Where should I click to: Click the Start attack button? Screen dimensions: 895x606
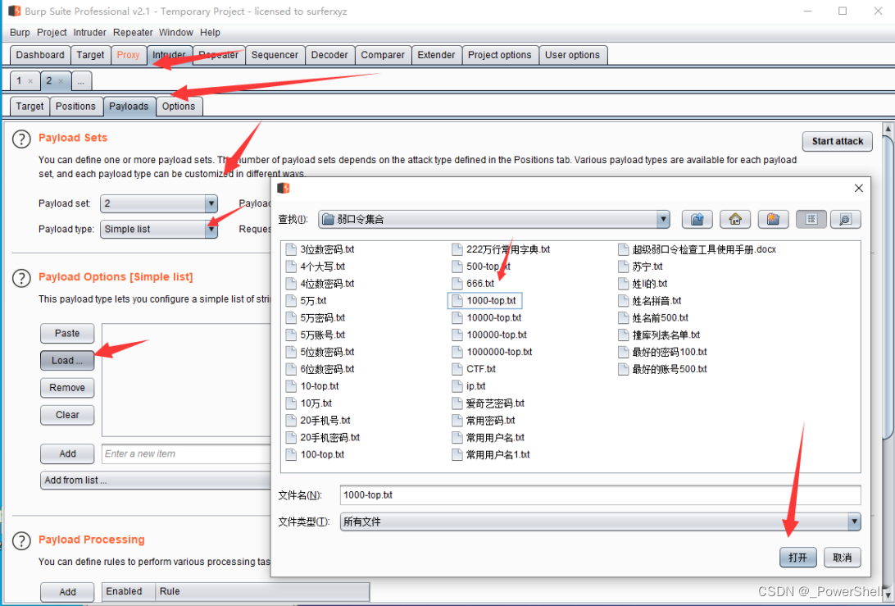click(x=838, y=141)
